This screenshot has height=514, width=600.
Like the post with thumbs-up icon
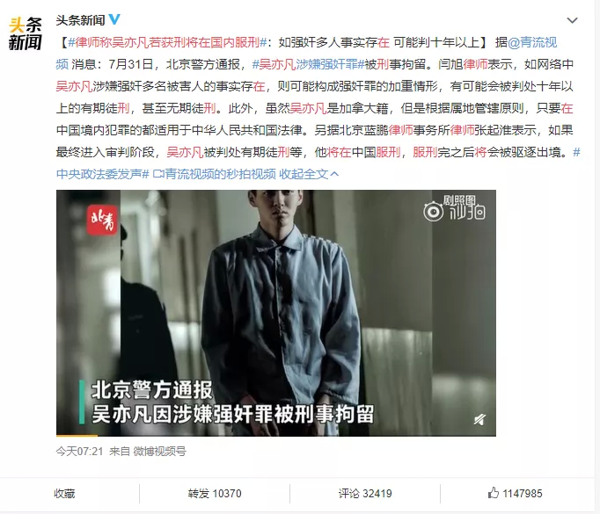515,494
